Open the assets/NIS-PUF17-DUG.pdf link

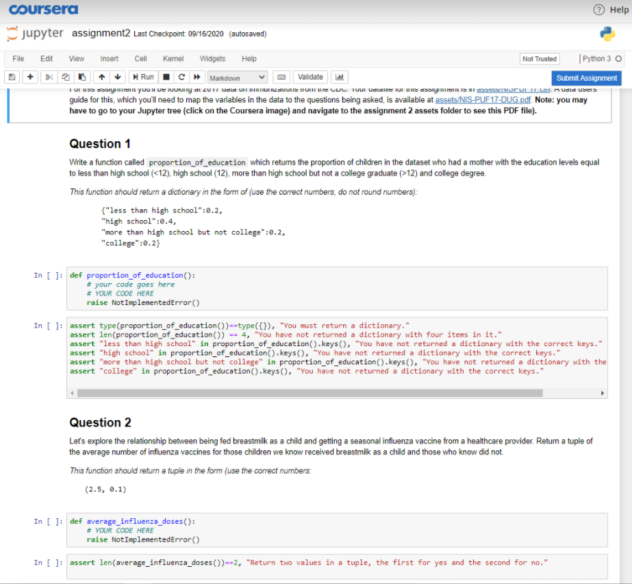pyautogui.click(x=483, y=99)
